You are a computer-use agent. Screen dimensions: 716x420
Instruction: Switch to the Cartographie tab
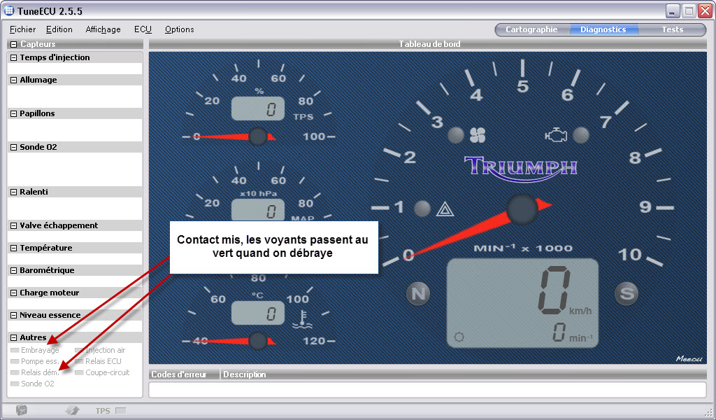[532, 29]
